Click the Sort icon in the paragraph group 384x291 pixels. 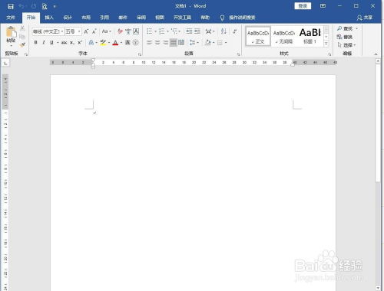tap(223, 31)
